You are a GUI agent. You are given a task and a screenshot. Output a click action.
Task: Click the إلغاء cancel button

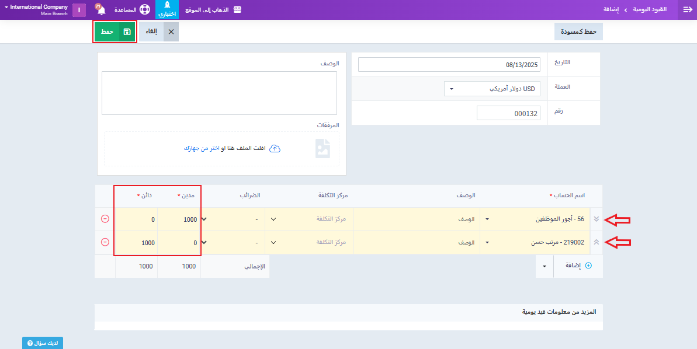pyautogui.click(x=158, y=32)
